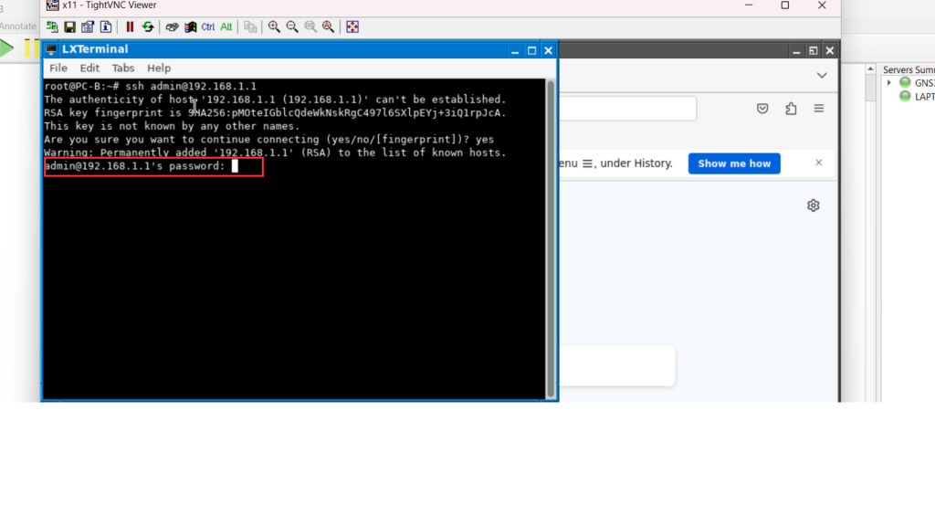Click the TightVNC New Connection icon

[53, 27]
